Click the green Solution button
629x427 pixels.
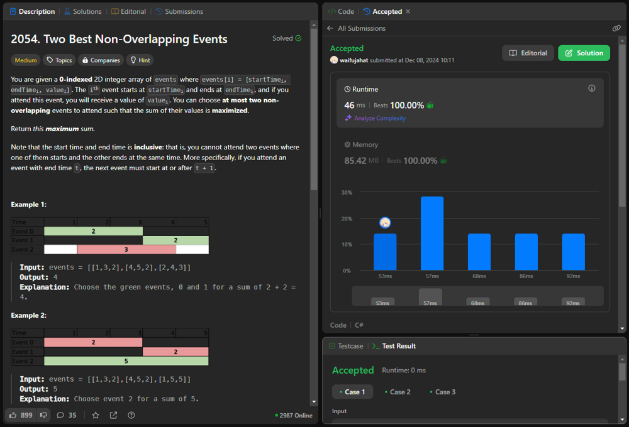[x=584, y=53]
